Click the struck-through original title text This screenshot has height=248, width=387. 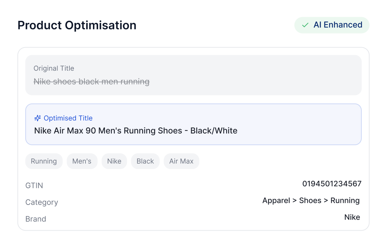pos(91,82)
